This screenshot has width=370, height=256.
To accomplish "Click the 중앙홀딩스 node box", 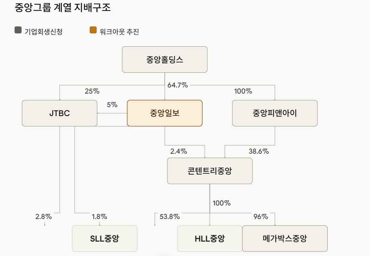I will pos(165,59).
